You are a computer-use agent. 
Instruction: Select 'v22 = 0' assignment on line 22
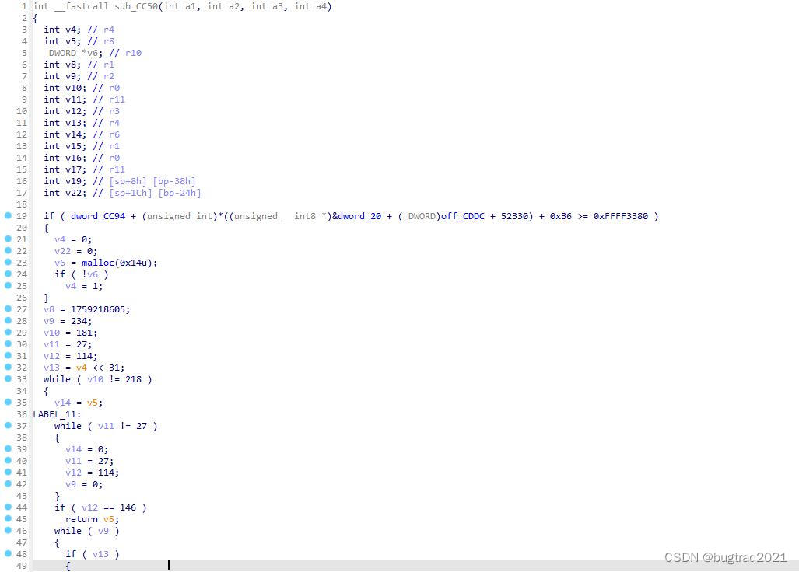pos(76,251)
